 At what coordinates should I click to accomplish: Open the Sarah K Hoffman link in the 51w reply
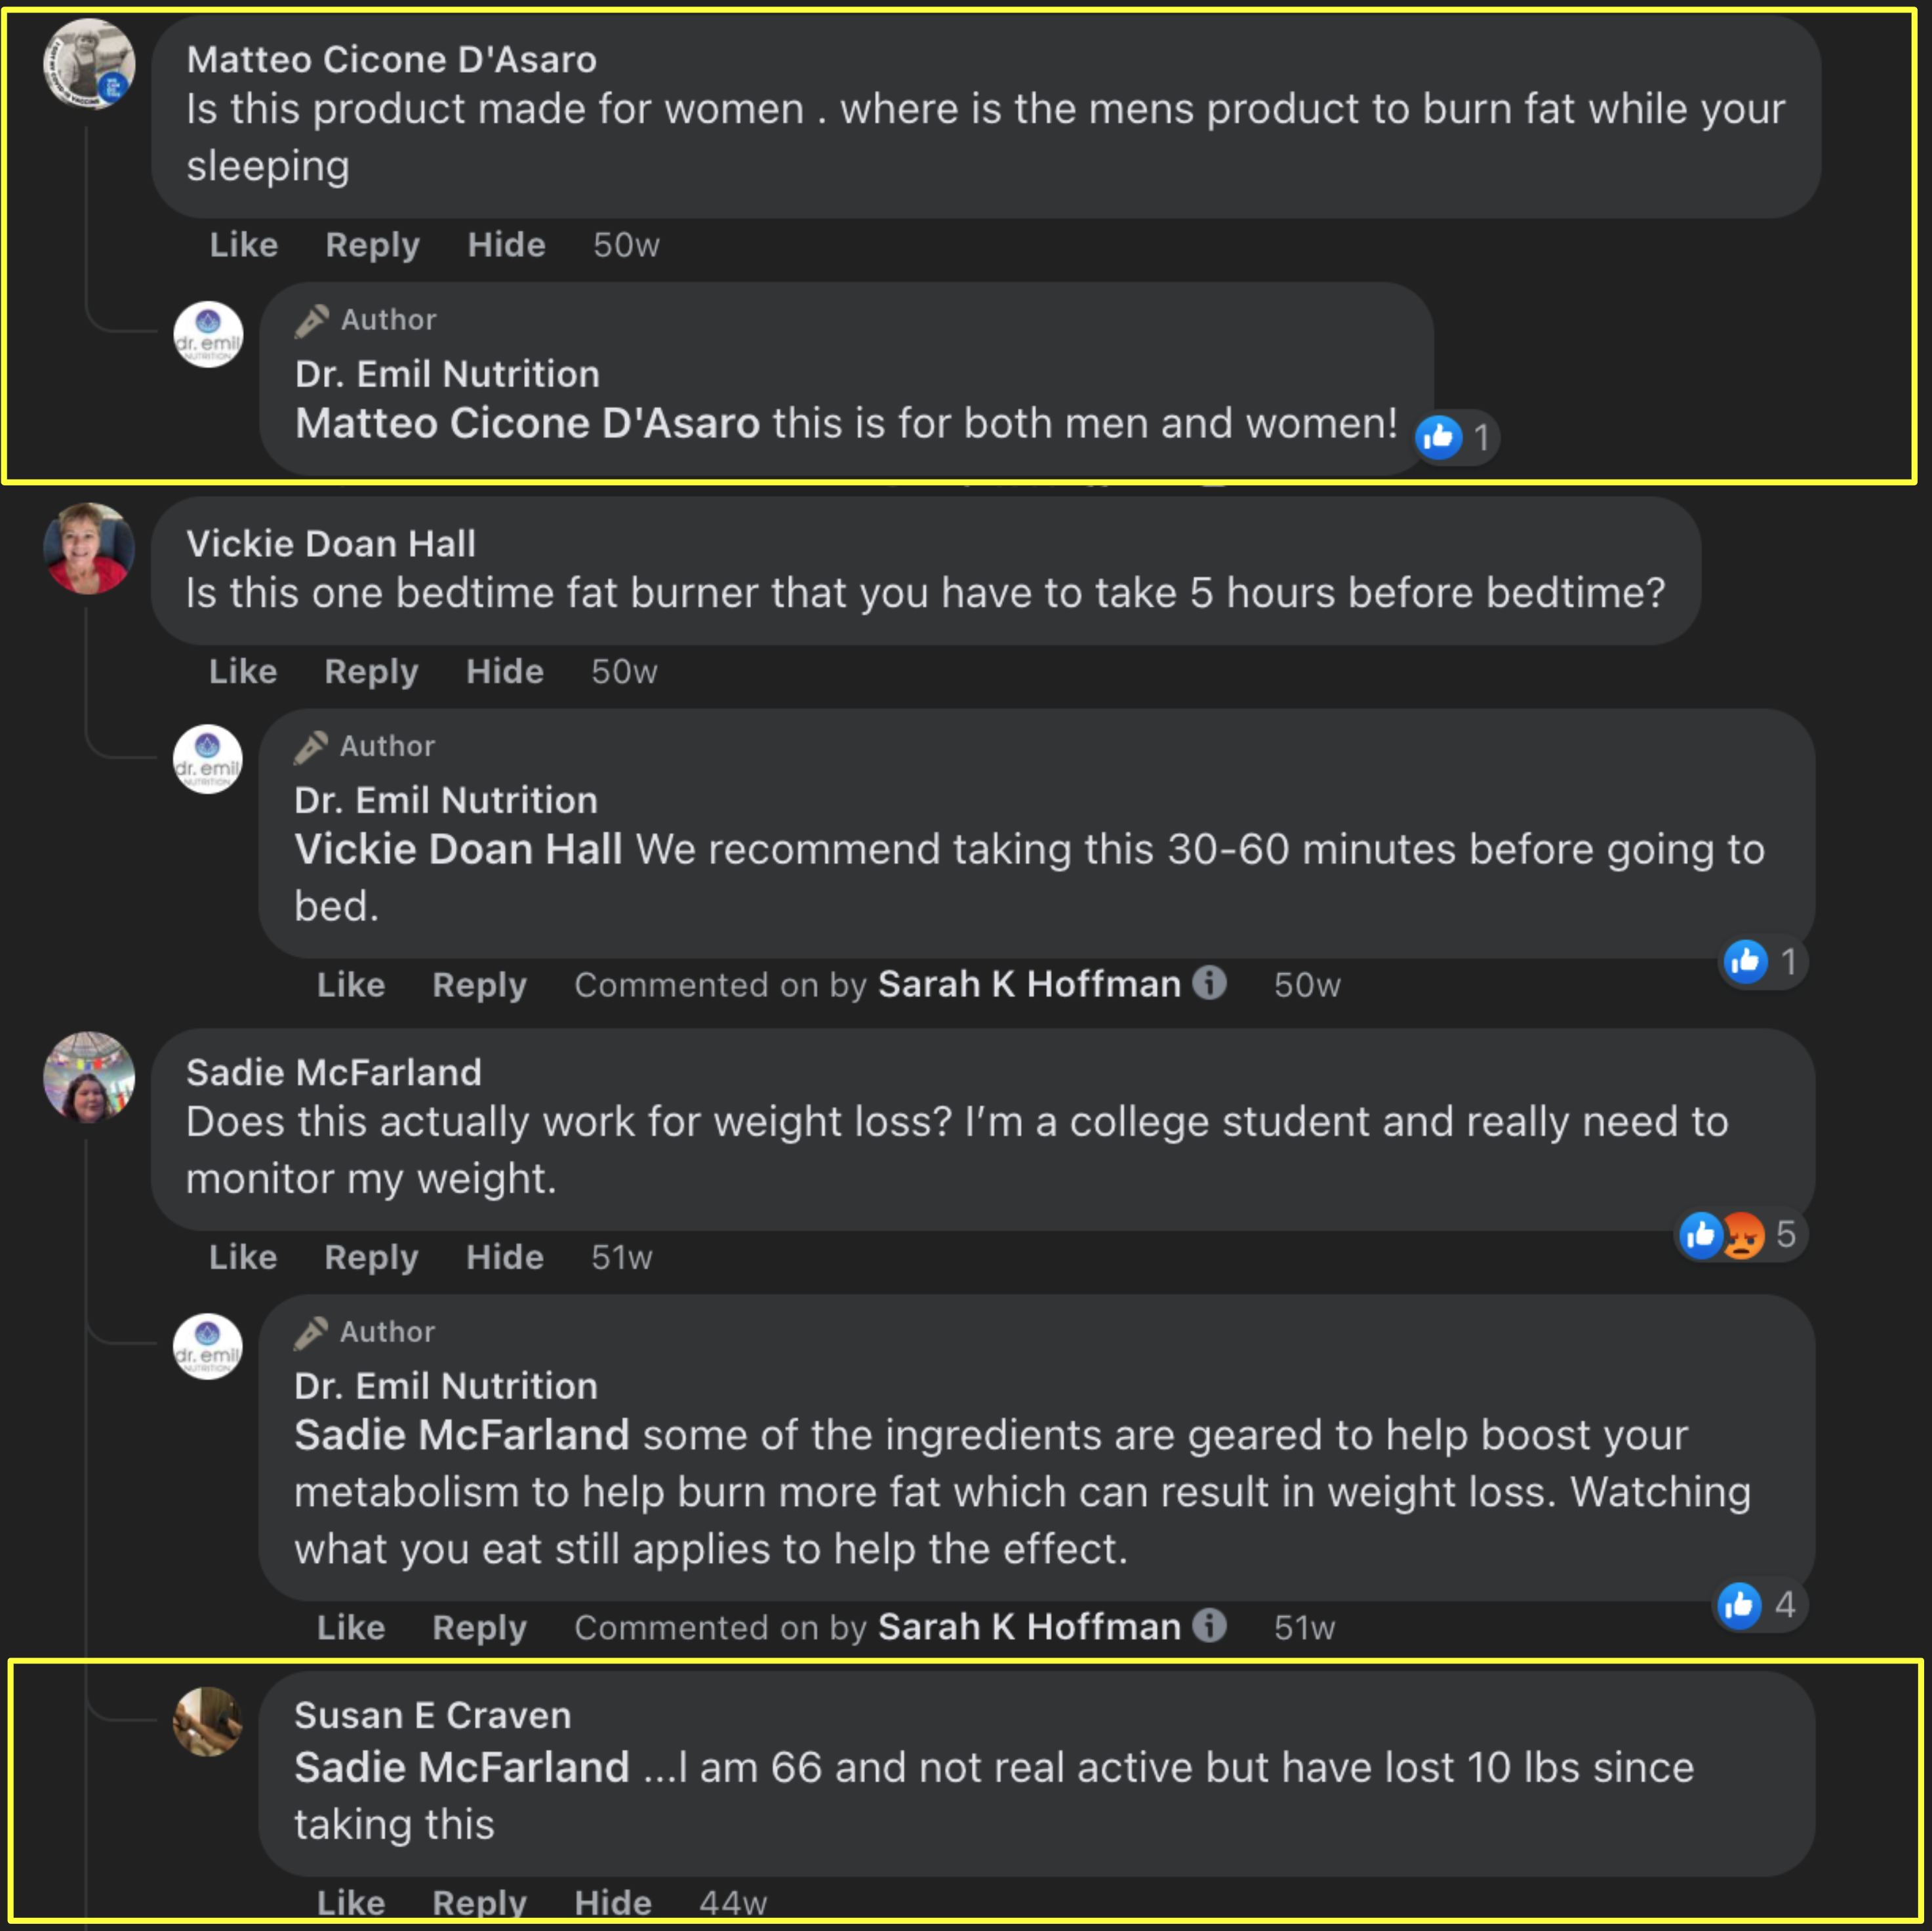click(1028, 1627)
